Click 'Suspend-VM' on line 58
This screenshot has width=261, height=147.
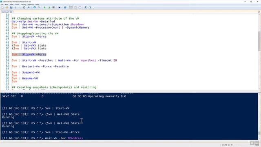click(31, 72)
